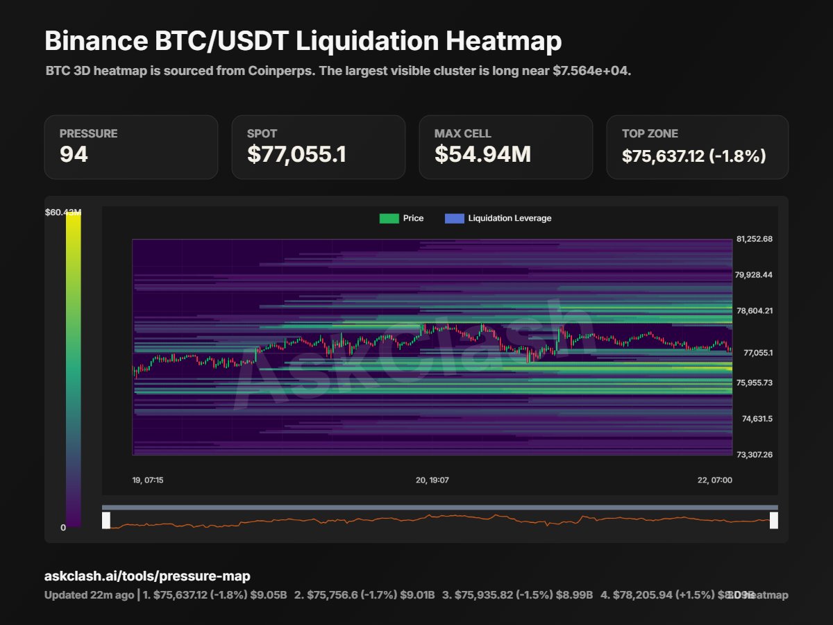Click the $60.43M color scale maximum label
The height and width of the screenshot is (625, 833).
pyautogui.click(x=63, y=211)
